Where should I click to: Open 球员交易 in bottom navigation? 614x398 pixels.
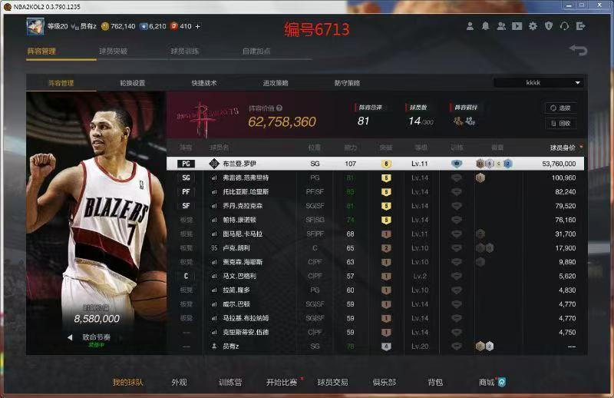333,382
